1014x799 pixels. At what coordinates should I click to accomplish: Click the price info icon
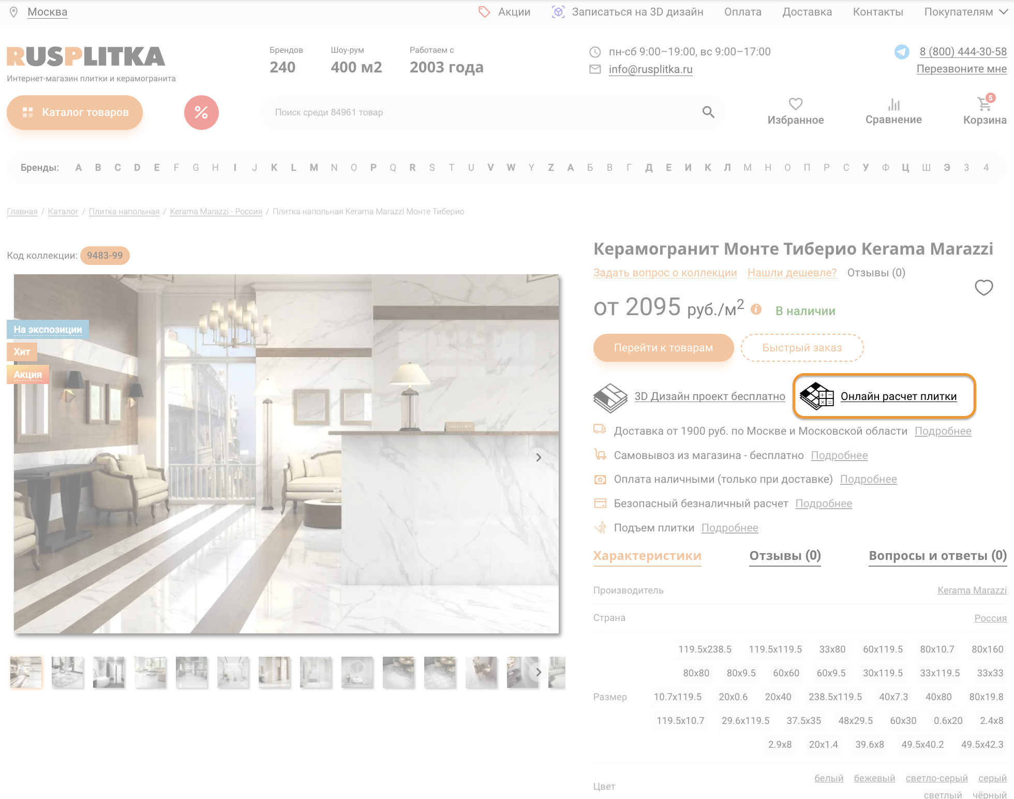(756, 309)
